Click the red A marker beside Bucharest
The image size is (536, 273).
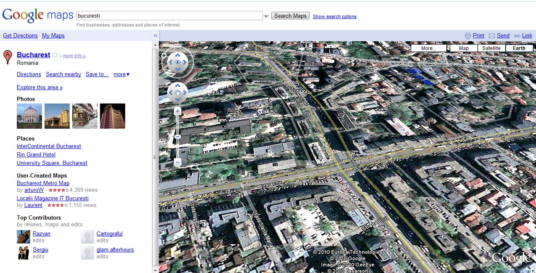(x=8, y=57)
